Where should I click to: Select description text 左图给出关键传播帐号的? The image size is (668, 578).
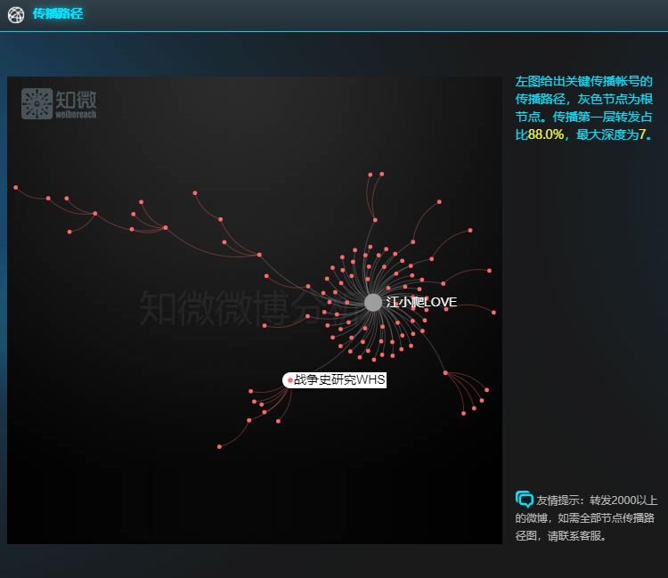583,81
